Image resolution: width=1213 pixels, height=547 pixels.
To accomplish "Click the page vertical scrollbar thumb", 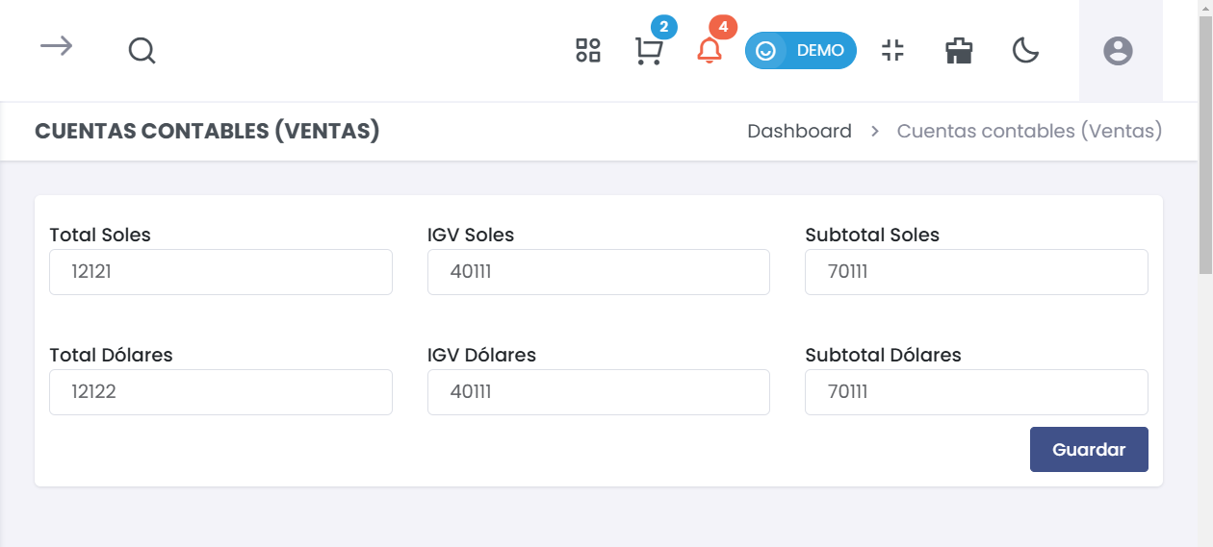I will tap(1205, 144).
